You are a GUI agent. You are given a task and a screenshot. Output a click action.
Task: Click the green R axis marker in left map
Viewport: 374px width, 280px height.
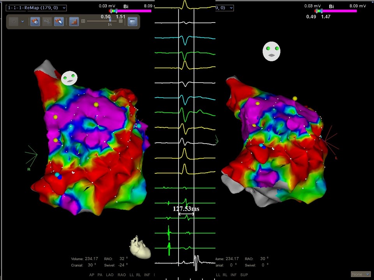[x=29, y=169]
